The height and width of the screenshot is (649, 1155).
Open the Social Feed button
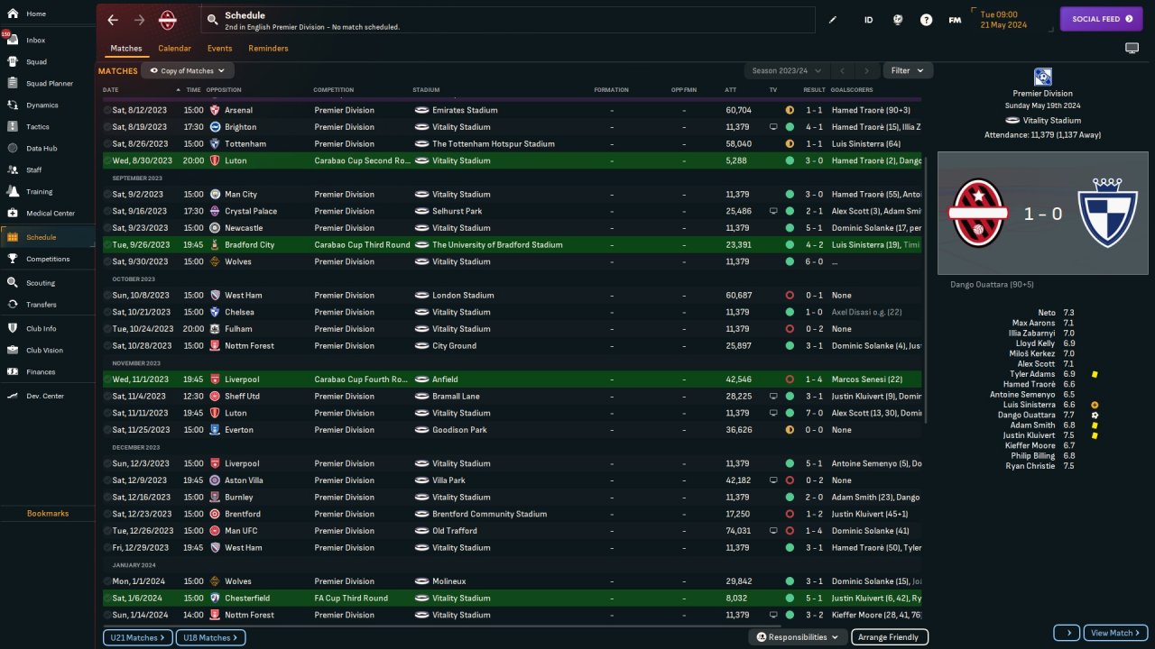tap(1101, 19)
